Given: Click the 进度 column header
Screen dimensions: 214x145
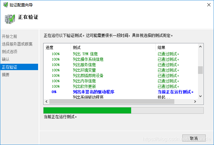Looking at the screenshot, I should (x=57, y=47).
